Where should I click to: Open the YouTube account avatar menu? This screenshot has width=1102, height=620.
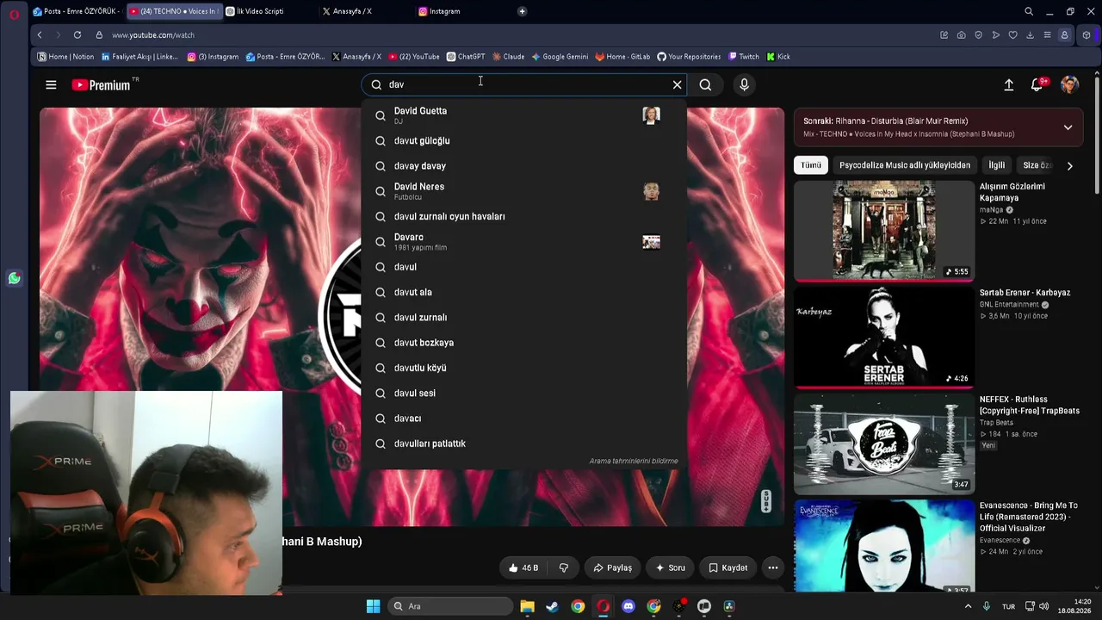[x=1069, y=84]
